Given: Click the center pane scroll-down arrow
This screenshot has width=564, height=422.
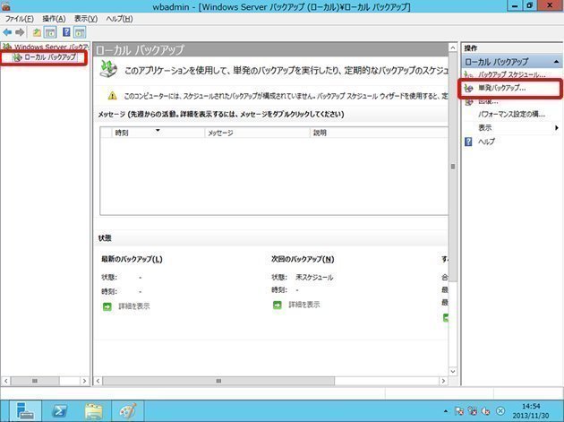Looking at the screenshot, I should point(453,371).
